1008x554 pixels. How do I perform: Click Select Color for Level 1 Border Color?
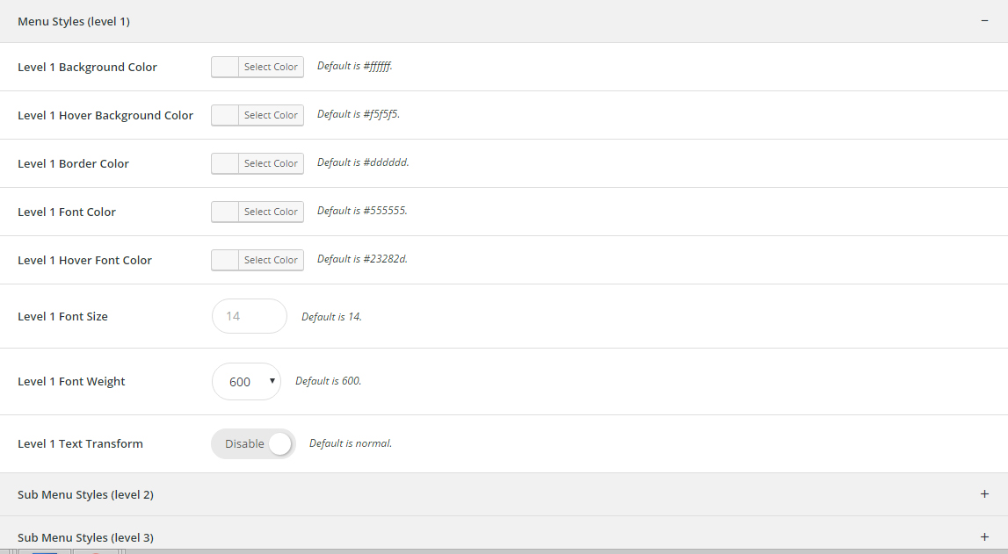(x=271, y=163)
